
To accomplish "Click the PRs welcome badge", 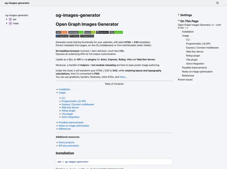I will tap(116, 32).
